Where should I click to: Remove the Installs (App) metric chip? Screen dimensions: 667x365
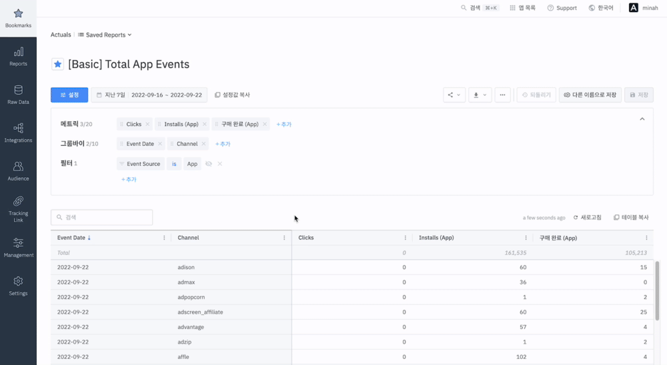point(205,124)
